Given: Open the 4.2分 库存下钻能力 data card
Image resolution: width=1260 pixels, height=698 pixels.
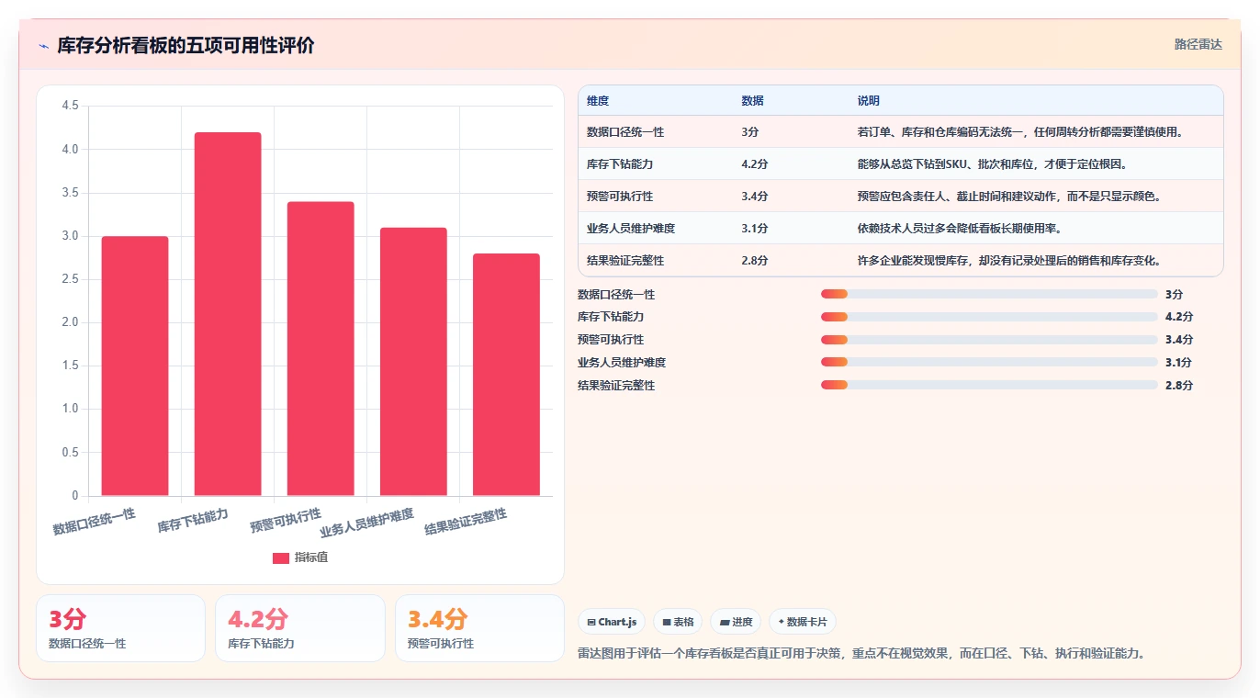Looking at the screenshot, I should [x=300, y=628].
